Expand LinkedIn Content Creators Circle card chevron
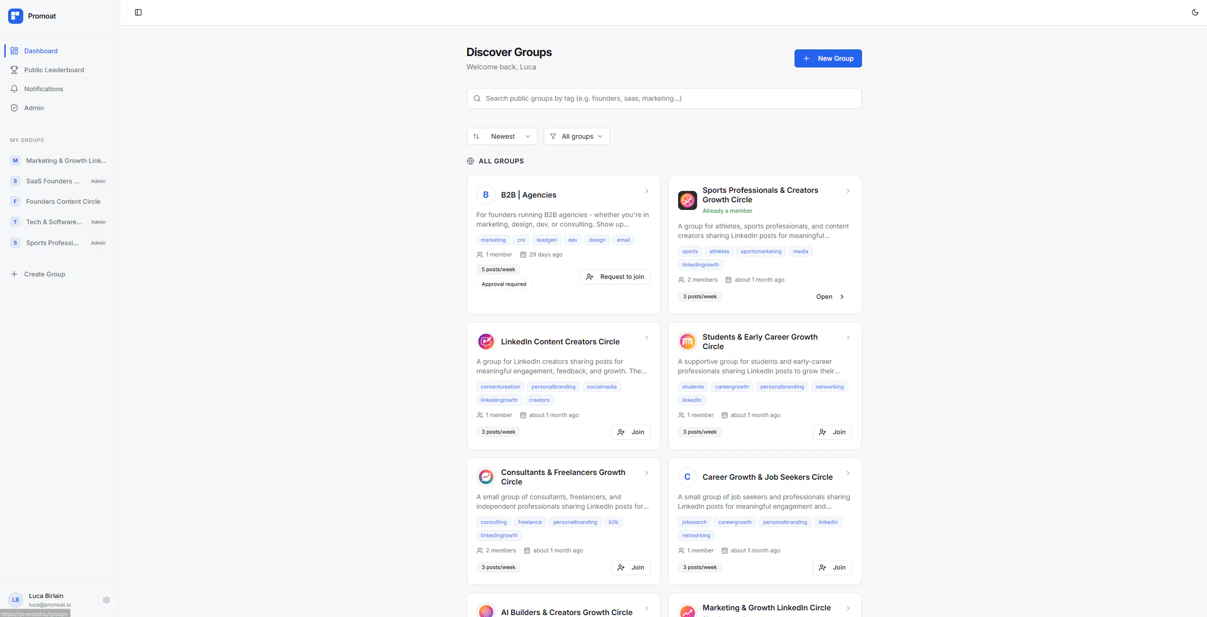The width and height of the screenshot is (1207, 617). click(x=647, y=338)
